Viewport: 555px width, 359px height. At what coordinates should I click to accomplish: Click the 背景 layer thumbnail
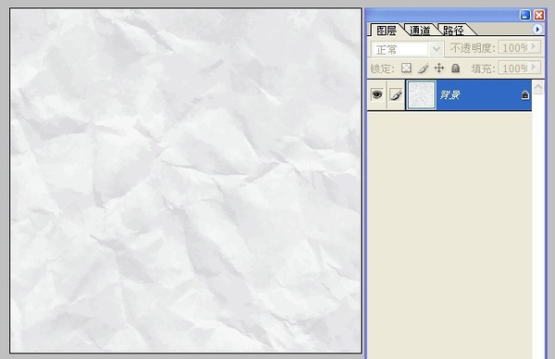click(421, 94)
